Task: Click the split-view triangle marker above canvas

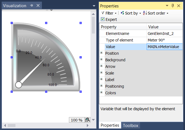Action: 51,10
